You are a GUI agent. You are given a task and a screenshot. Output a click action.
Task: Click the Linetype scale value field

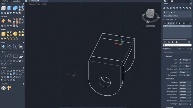pos(185,69)
